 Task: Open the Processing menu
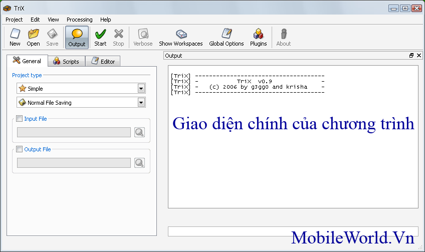(79, 20)
